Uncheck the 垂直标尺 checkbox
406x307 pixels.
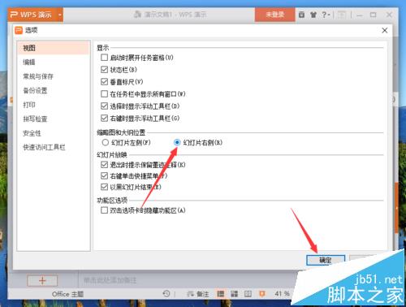(104, 81)
